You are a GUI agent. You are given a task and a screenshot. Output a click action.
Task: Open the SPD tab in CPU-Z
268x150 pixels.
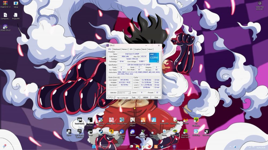click(x=131, y=49)
